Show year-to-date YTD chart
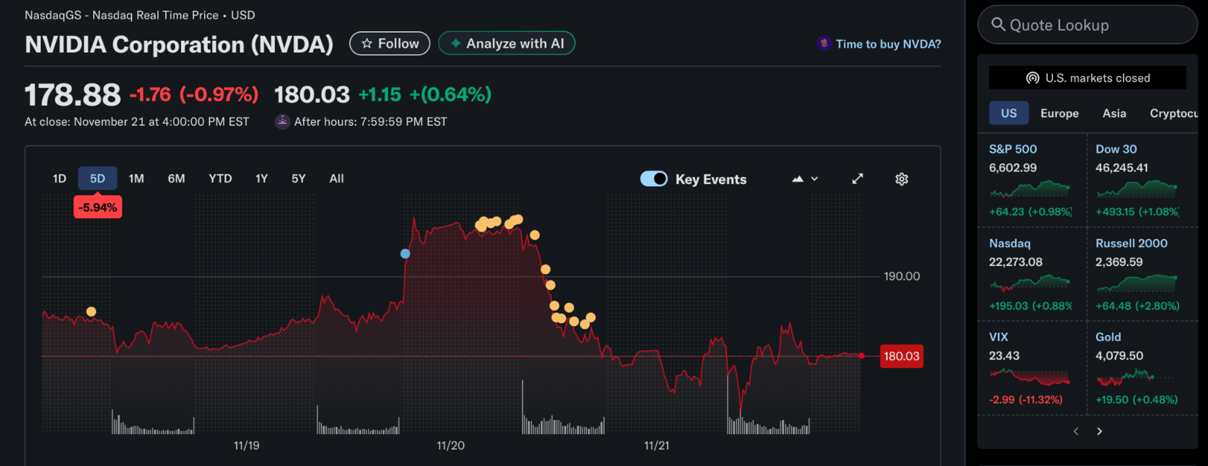Image resolution: width=1208 pixels, height=466 pixels. (x=220, y=179)
